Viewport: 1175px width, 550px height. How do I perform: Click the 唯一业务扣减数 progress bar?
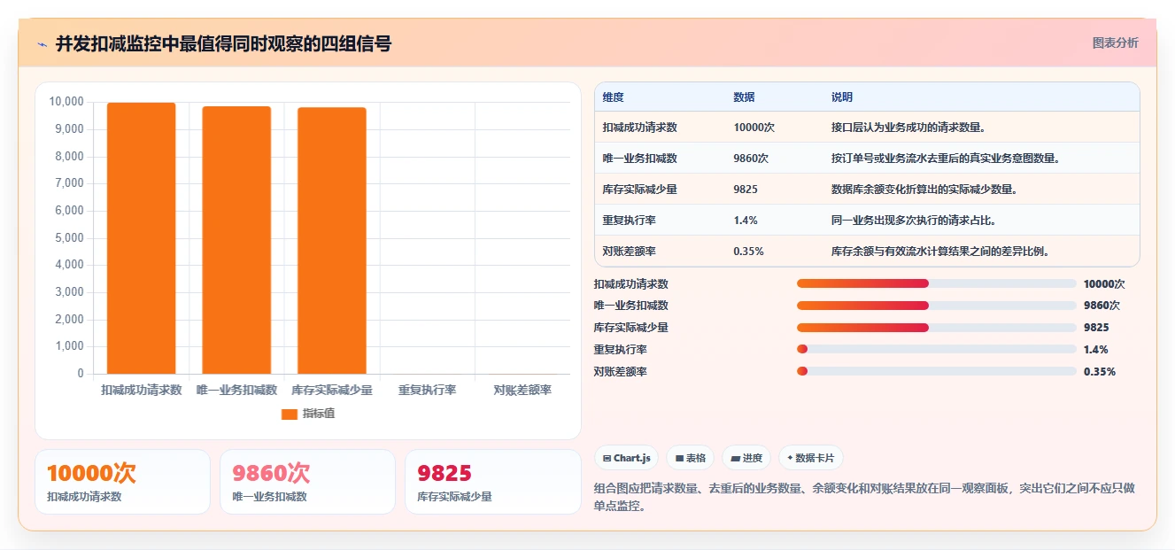[x=937, y=306]
